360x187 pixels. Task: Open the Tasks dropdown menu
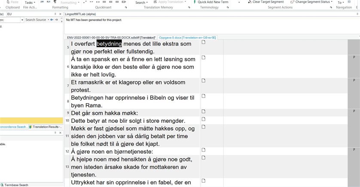click(30, 2)
